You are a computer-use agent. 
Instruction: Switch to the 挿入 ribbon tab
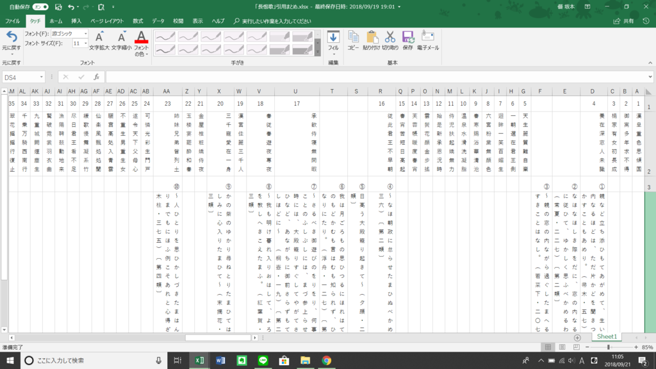pos(76,21)
